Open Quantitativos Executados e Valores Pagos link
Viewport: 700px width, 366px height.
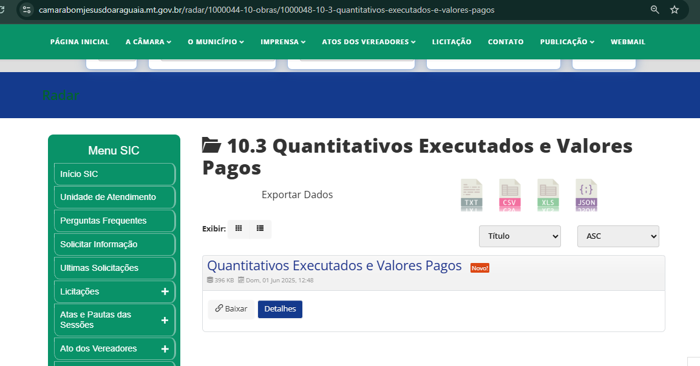pyautogui.click(x=334, y=265)
